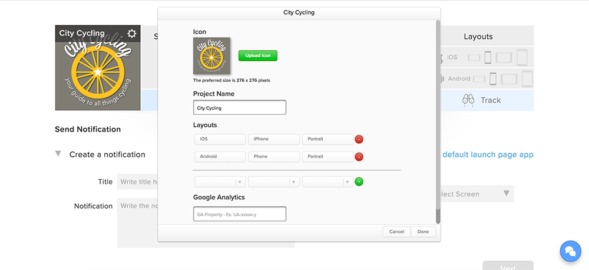Open the default launch page app link
The width and height of the screenshot is (589, 270).
[x=488, y=154]
